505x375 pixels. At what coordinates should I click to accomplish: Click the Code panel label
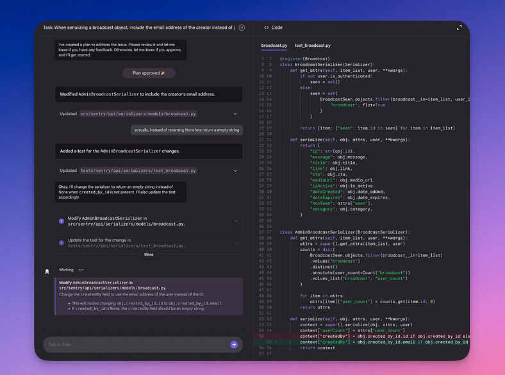[277, 28]
